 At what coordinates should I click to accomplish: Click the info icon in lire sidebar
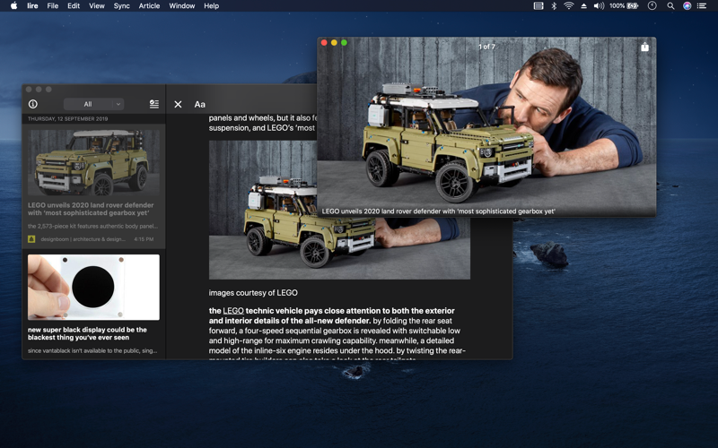33,104
